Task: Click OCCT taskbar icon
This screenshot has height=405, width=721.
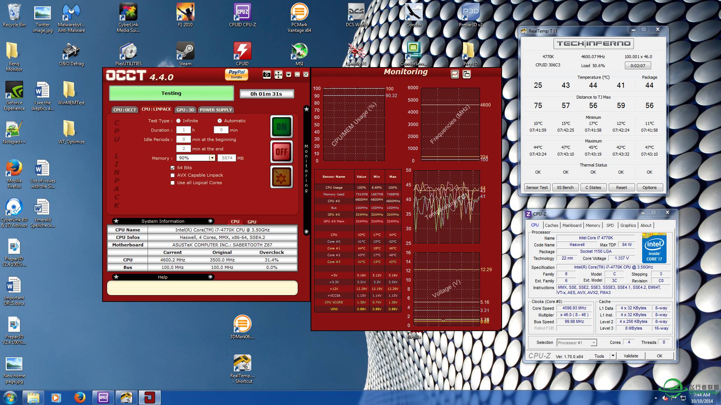Action: point(149,397)
